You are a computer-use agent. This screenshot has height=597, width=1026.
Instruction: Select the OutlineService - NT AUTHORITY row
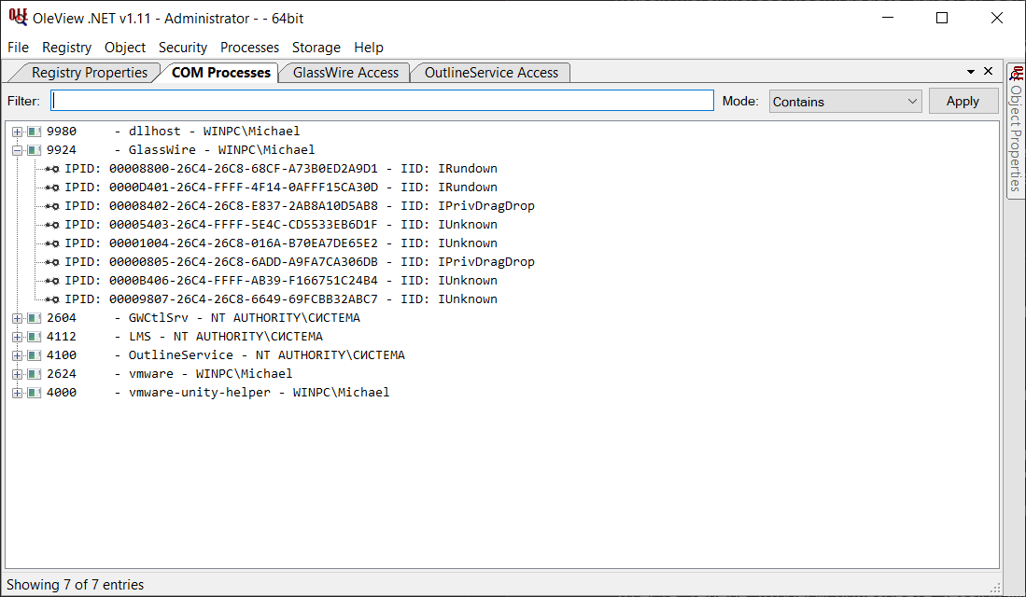coord(226,355)
